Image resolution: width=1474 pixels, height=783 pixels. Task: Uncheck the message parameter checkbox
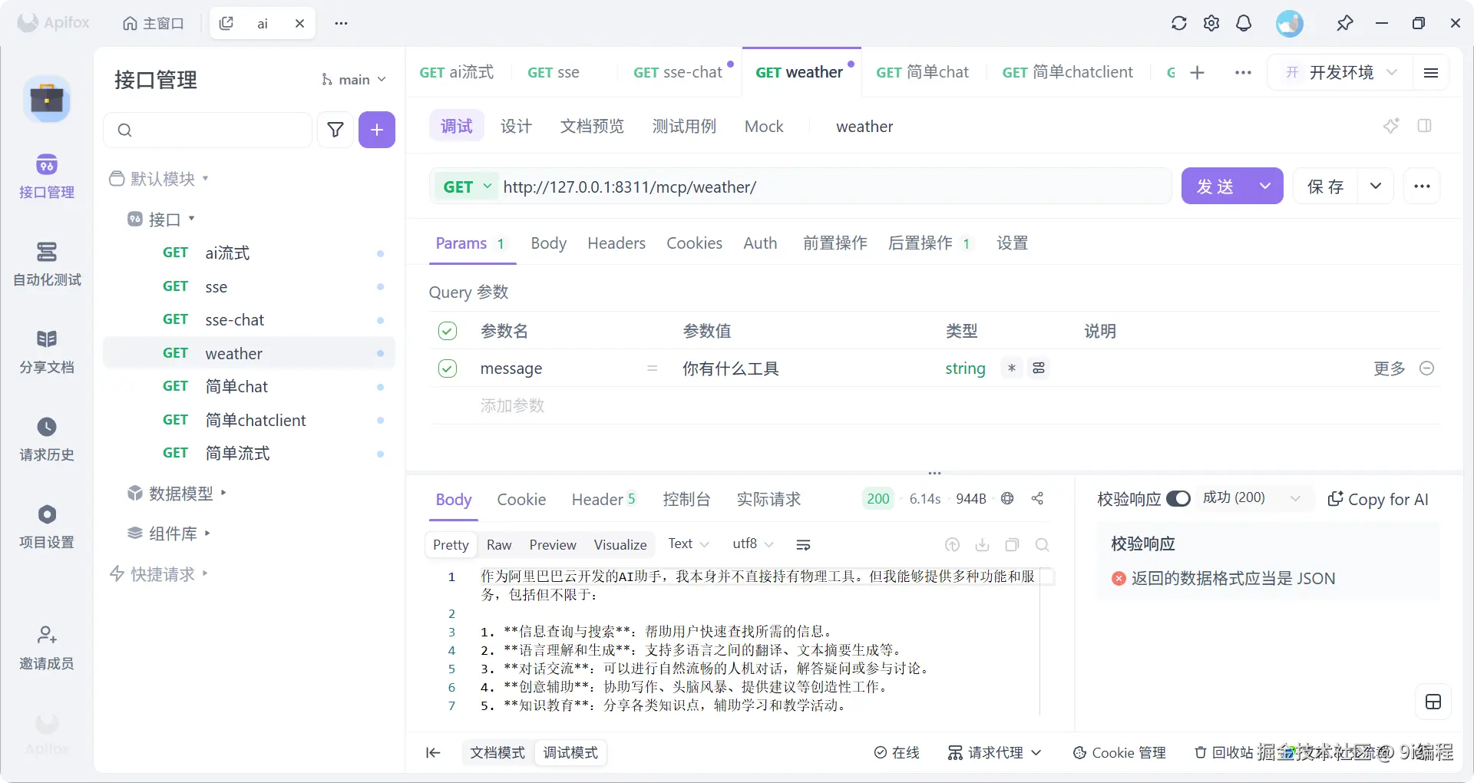pos(448,368)
